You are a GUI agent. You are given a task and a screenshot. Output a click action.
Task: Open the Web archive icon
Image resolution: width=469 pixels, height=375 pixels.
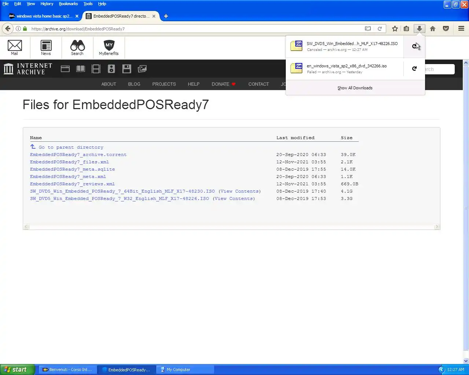(65, 69)
